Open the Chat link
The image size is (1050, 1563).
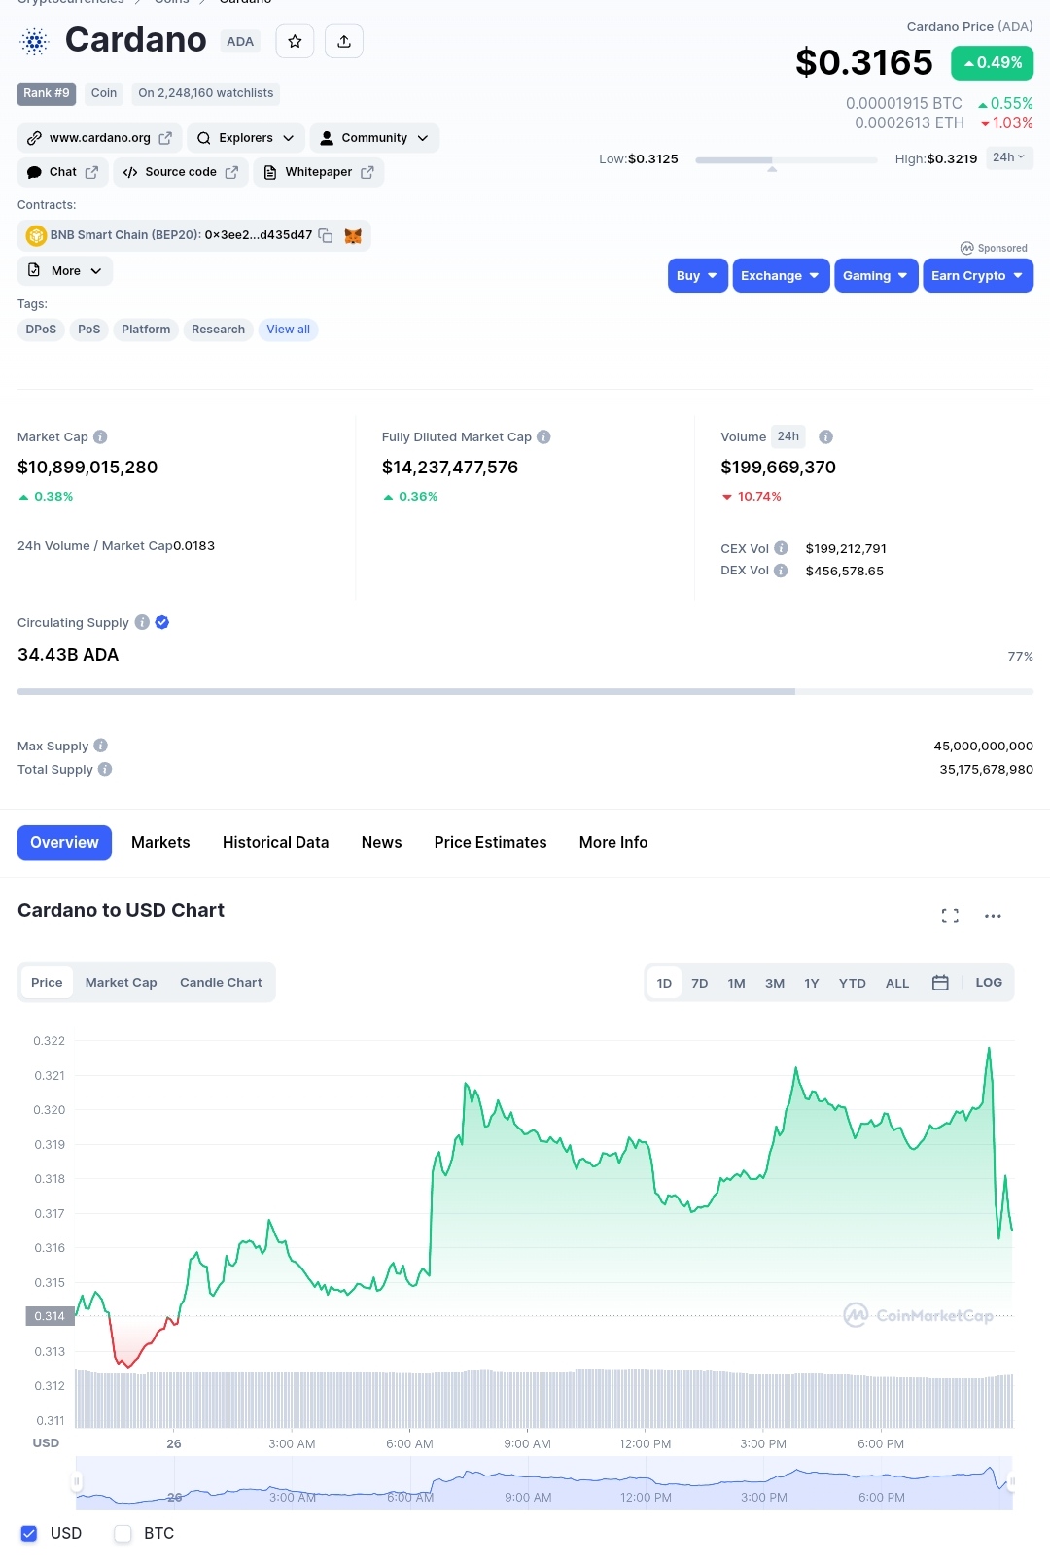point(63,172)
